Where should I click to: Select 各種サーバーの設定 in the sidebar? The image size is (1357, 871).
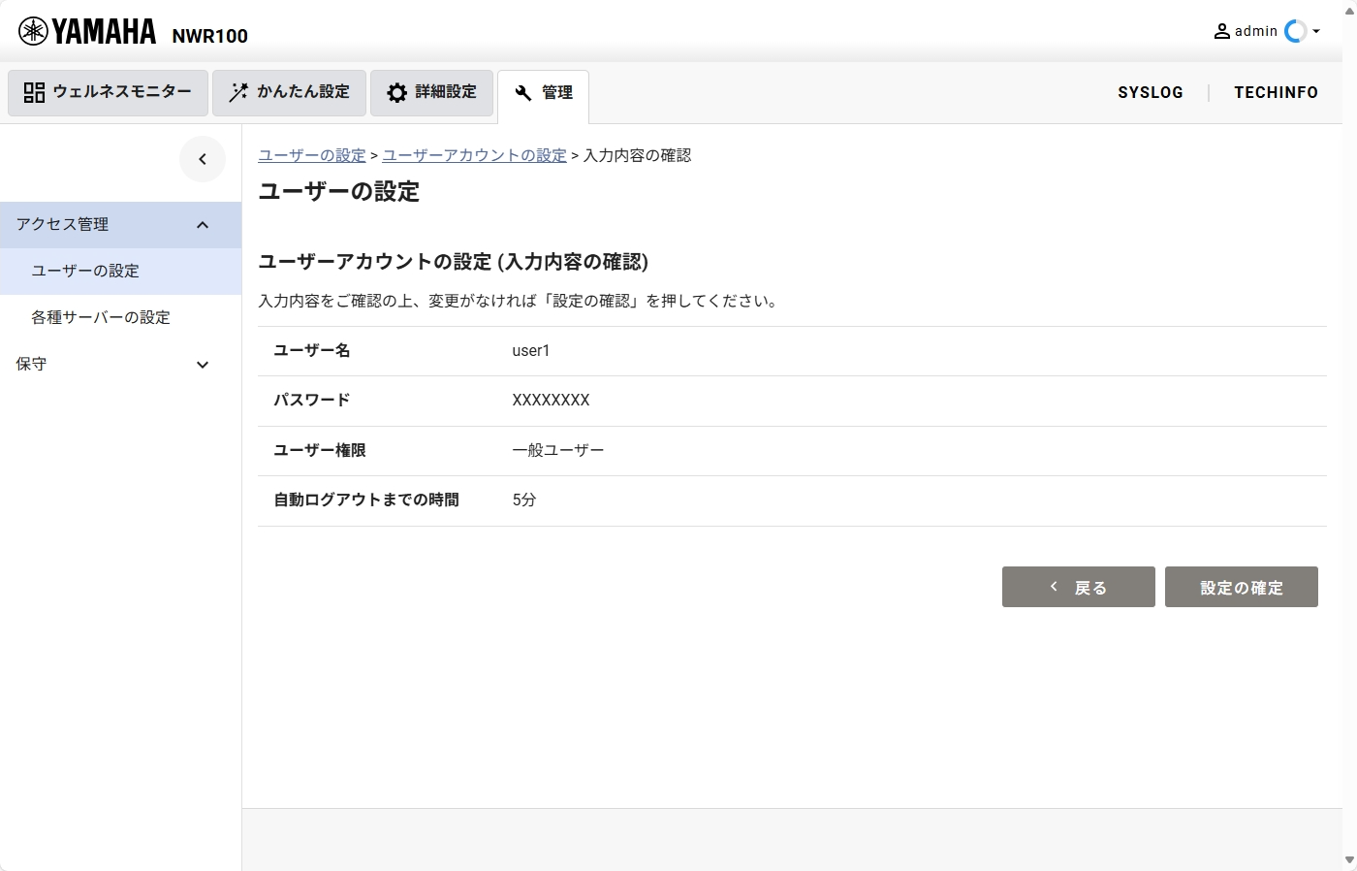(x=101, y=317)
